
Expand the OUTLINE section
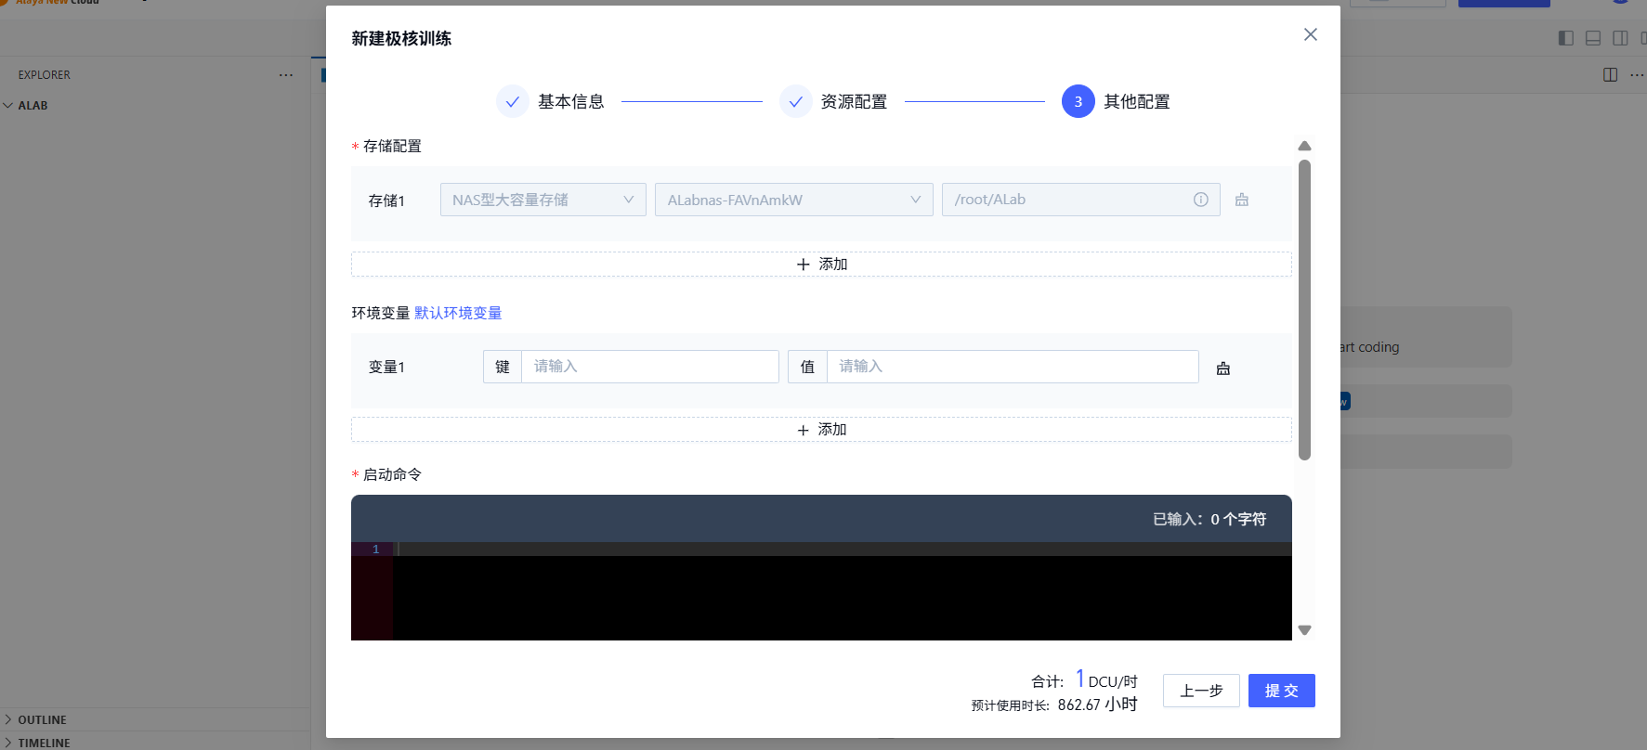(42, 719)
